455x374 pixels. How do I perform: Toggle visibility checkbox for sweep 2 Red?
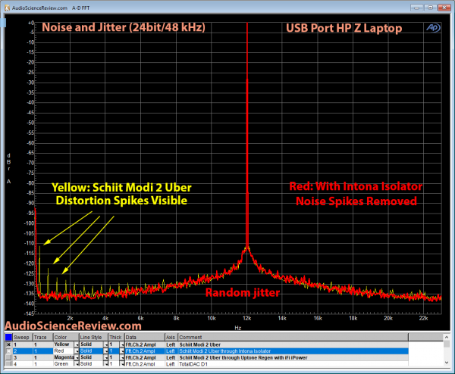pyautogui.click(x=8, y=351)
